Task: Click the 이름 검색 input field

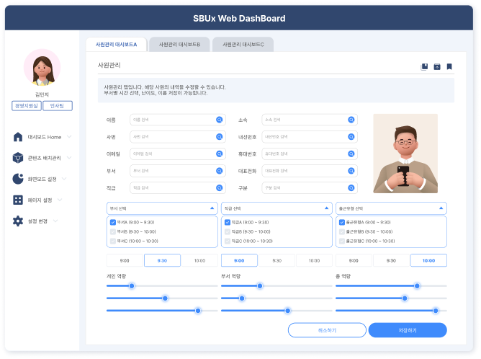Action: point(178,120)
